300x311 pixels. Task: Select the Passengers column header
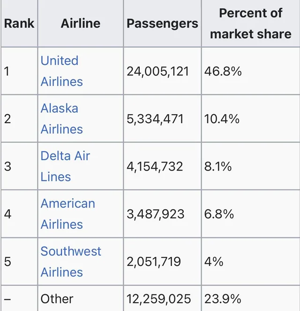pos(162,23)
